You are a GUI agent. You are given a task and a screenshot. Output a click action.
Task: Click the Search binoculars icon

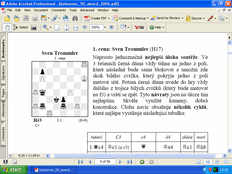tap(75, 18)
